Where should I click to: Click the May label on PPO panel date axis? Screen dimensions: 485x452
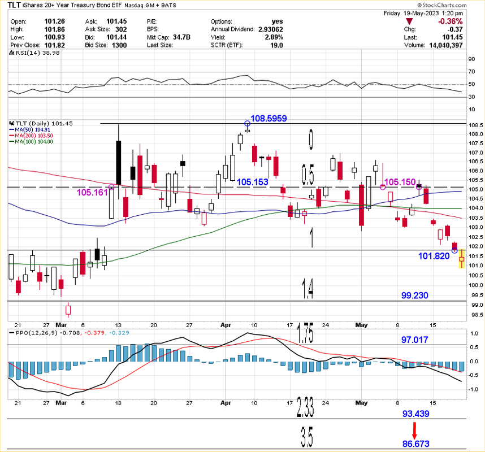(x=361, y=403)
